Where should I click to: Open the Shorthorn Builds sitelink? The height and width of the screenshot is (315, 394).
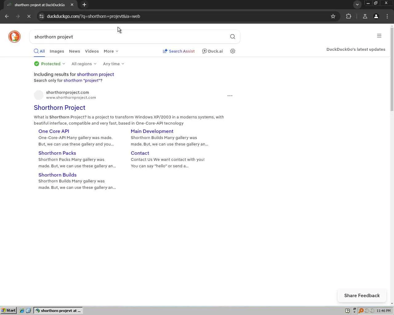pyautogui.click(x=58, y=175)
